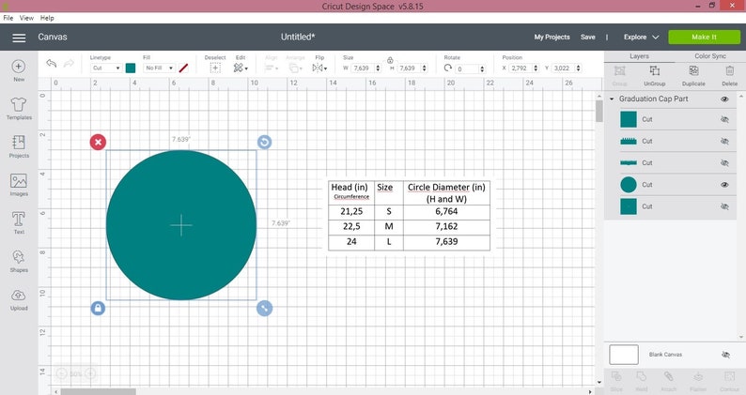Open the Templates tool in sidebar
This screenshot has width=746, height=395.
19,109
